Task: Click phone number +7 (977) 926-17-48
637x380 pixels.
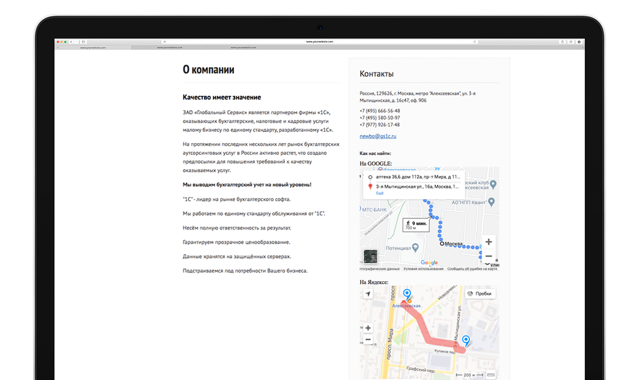Action: click(379, 124)
